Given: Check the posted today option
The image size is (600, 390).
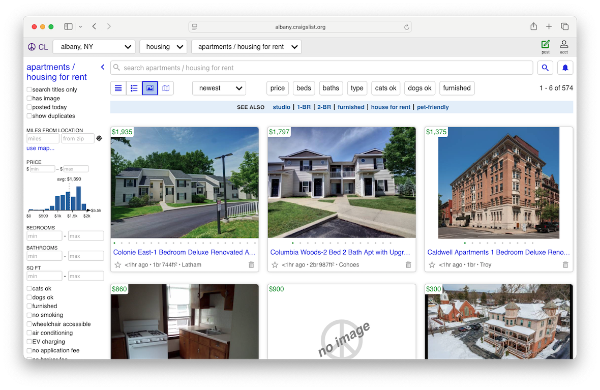Looking at the screenshot, I should (x=29, y=107).
